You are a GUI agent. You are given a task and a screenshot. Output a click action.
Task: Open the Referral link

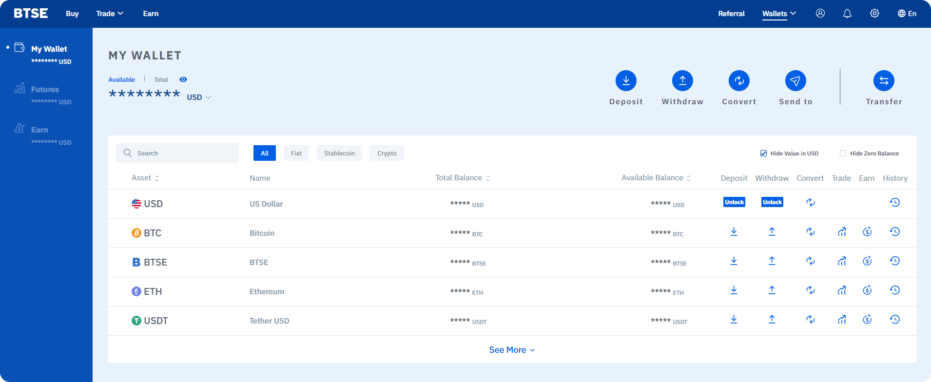coord(731,14)
